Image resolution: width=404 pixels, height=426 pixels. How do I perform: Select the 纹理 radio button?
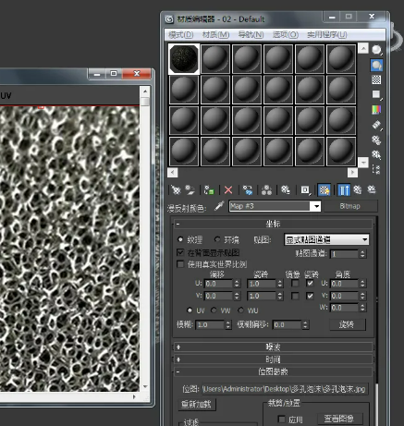(180, 239)
